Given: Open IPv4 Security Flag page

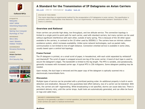Looking at the screenshot, I should (16, 59).
